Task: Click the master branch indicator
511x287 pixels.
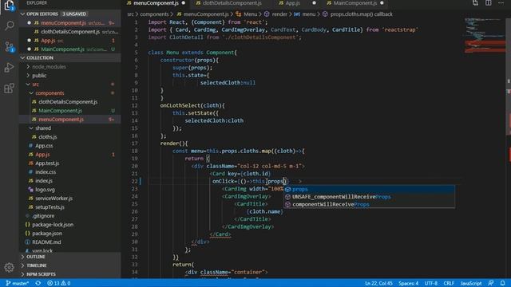Action: point(18,283)
